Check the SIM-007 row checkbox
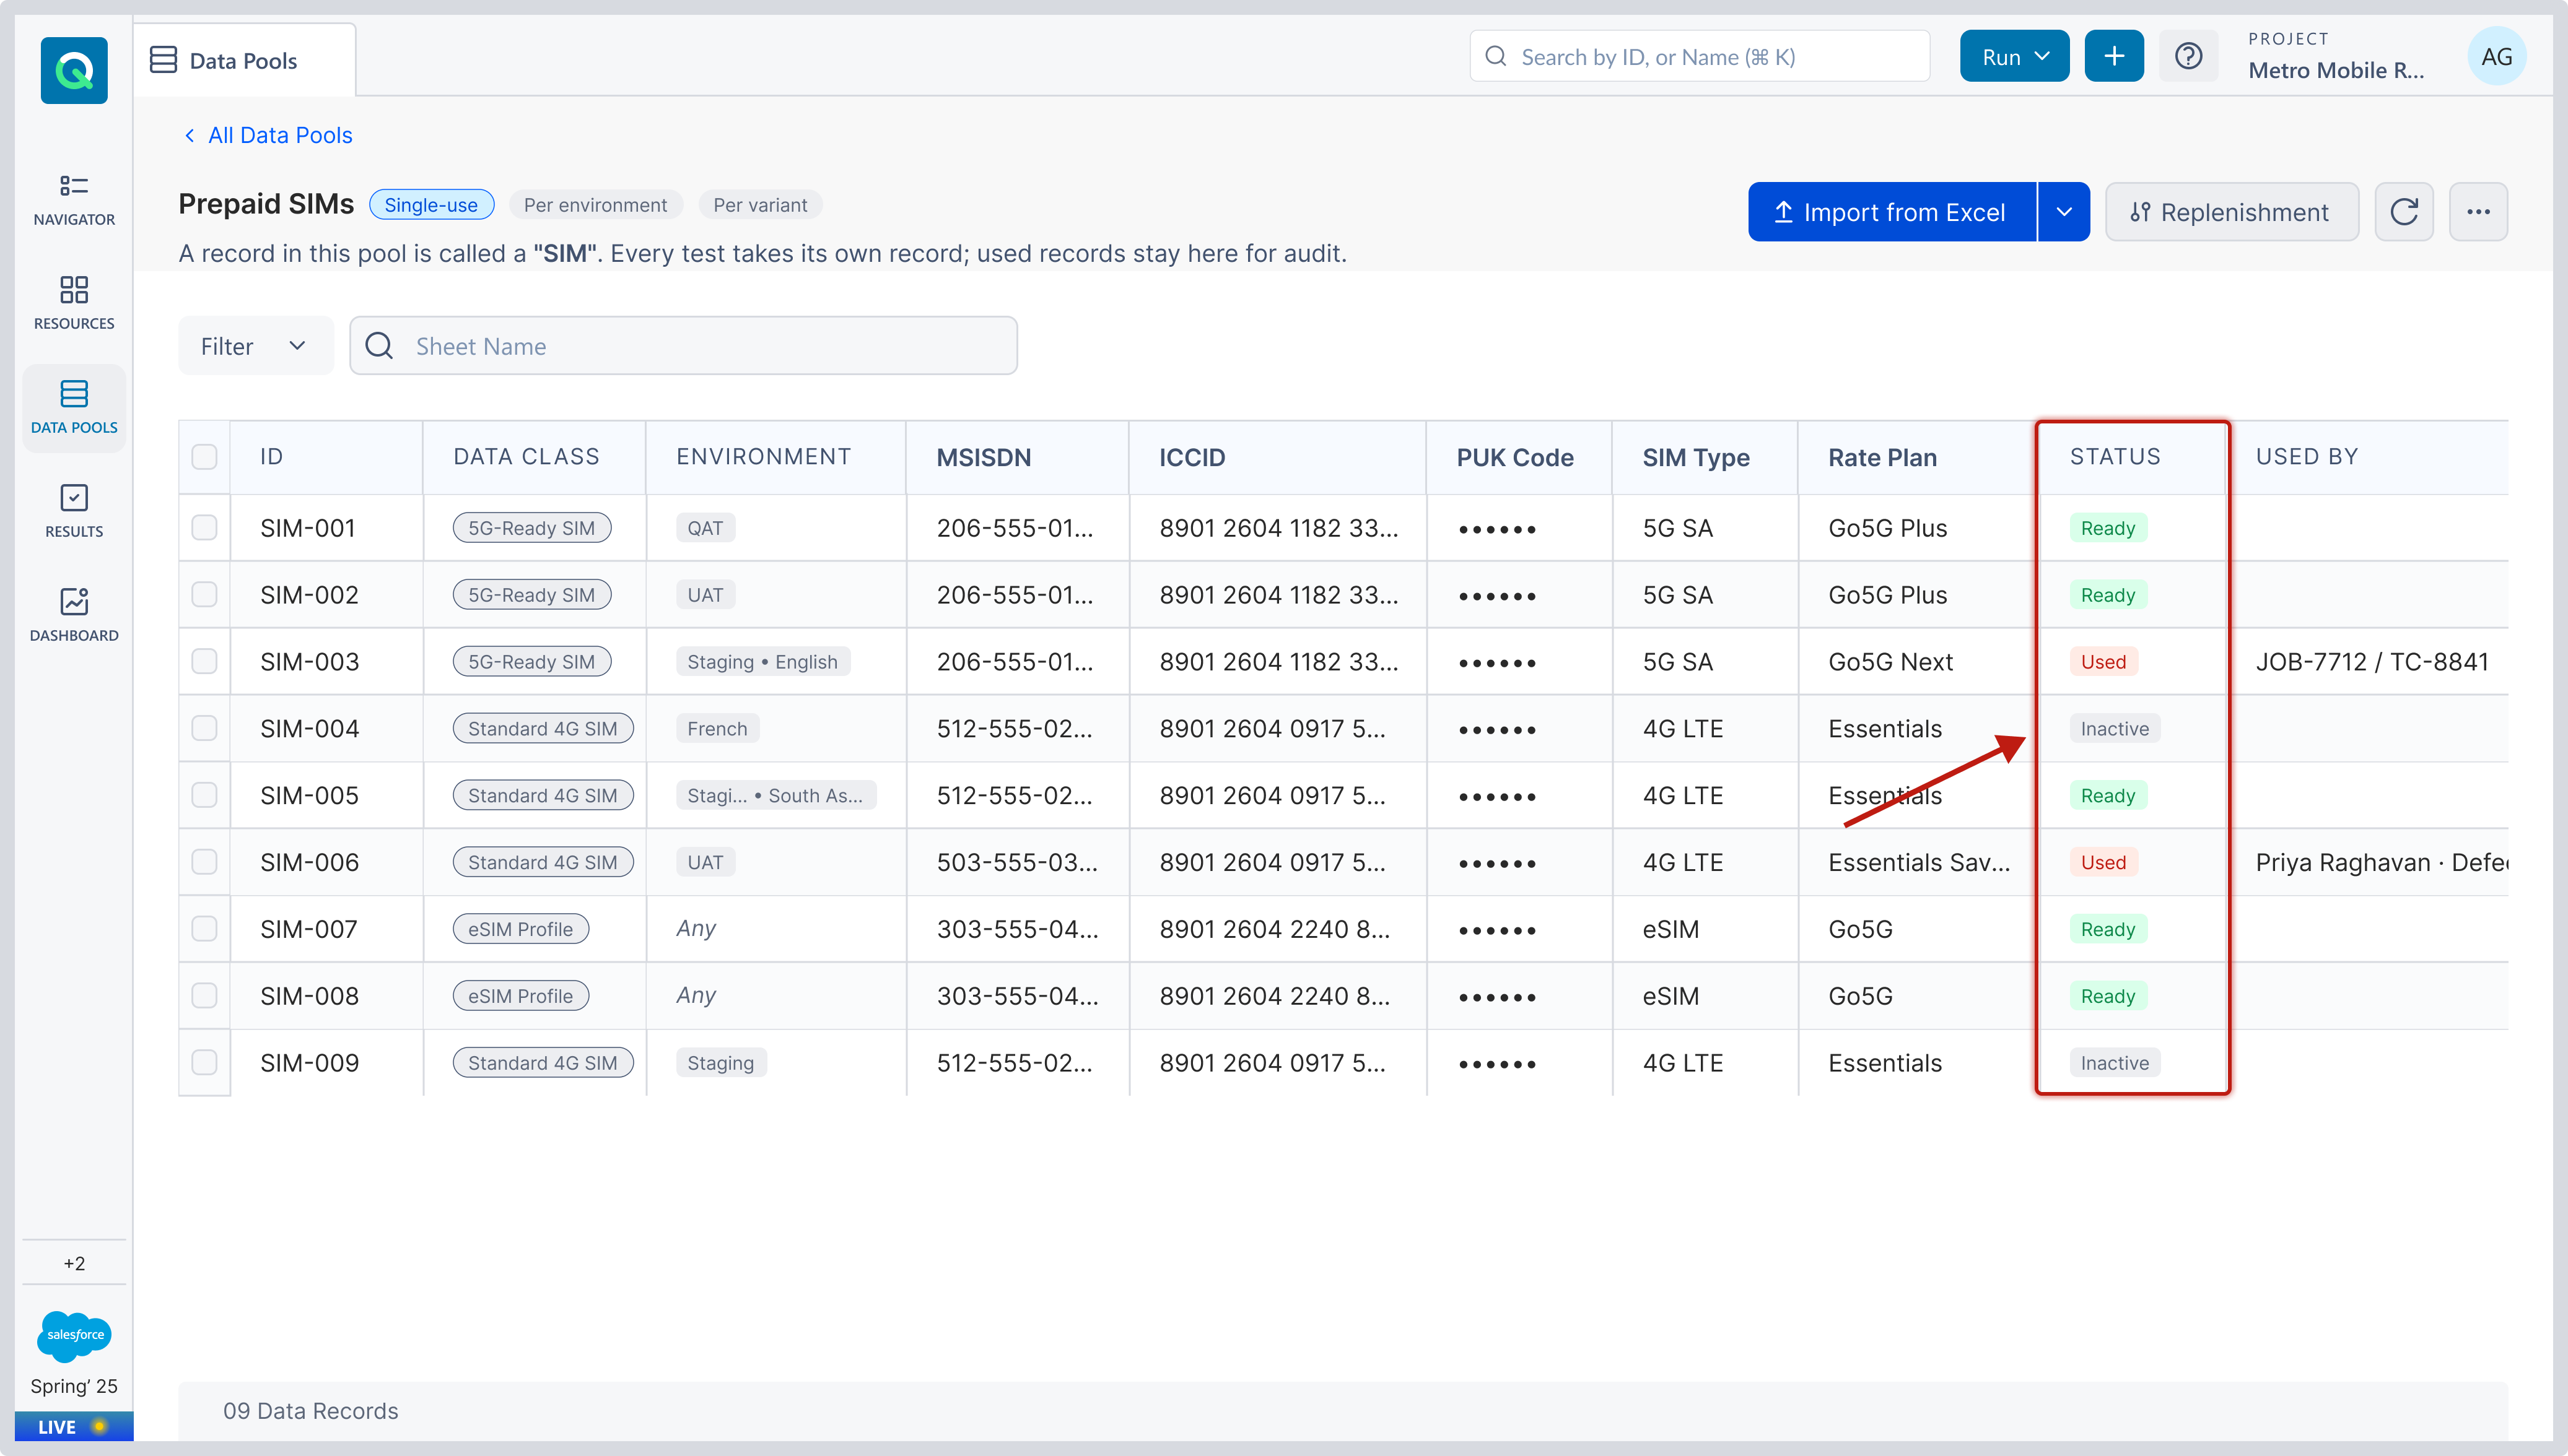The image size is (2568, 1456). [x=204, y=929]
